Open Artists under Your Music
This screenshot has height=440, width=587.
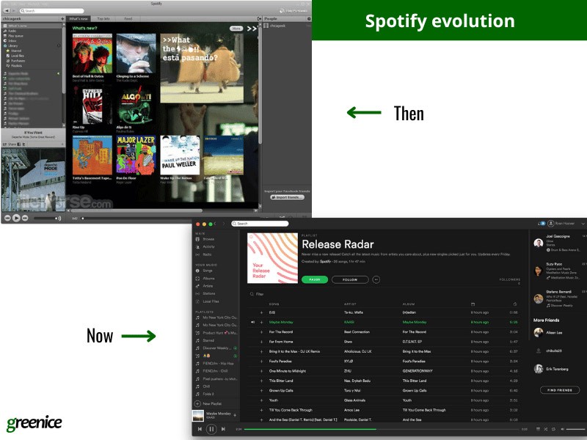pos(208,286)
